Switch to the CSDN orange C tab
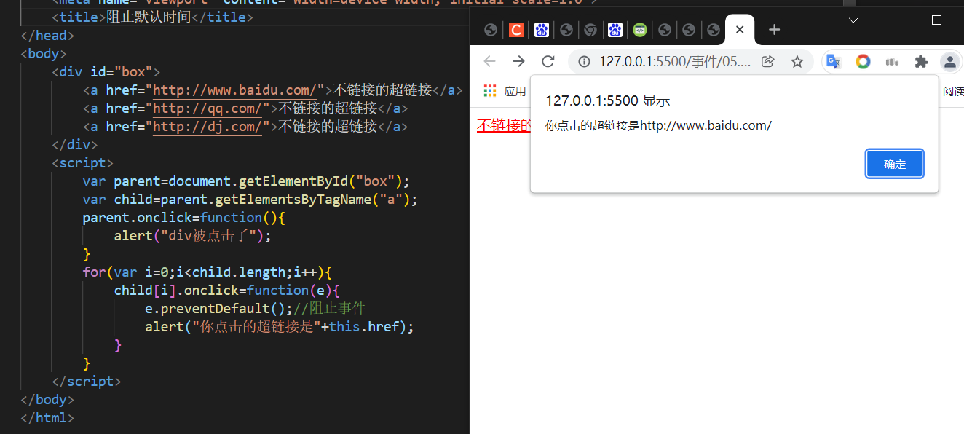Viewport: 964px width, 434px height. (x=516, y=30)
